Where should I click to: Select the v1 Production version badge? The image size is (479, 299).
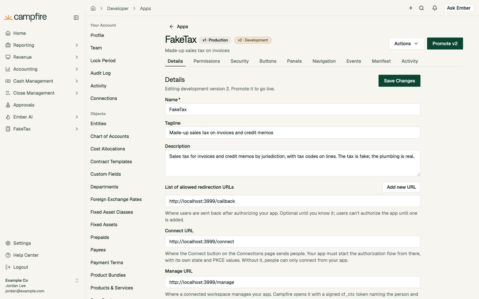pyautogui.click(x=215, y=40)
